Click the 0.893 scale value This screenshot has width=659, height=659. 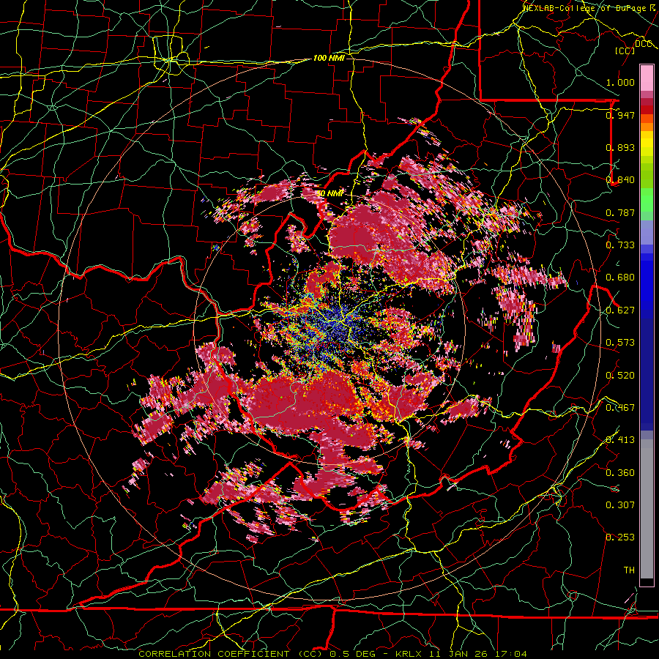[x=620, y=147]
